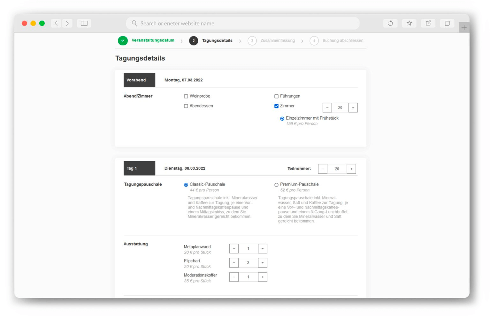Go to Veranstaltungsdatum step
This screenshot has height=316, width=490.
pos(153,40)
